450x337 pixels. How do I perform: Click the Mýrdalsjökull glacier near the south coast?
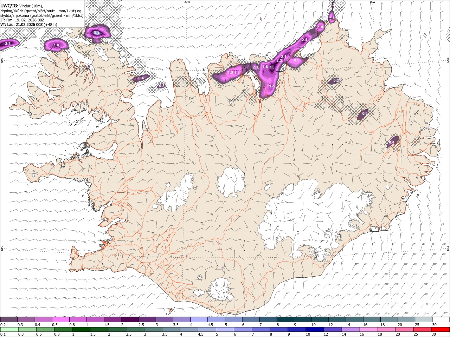tap(221, 290)
